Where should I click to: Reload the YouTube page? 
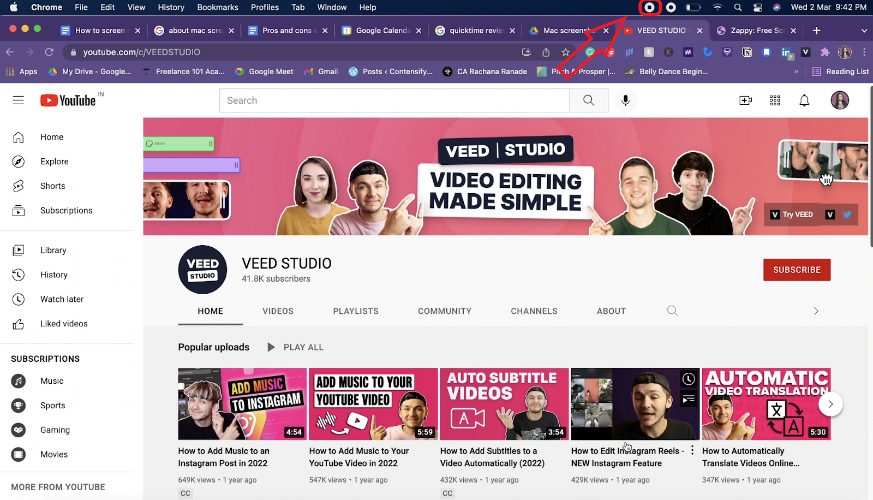coord(49,52)
